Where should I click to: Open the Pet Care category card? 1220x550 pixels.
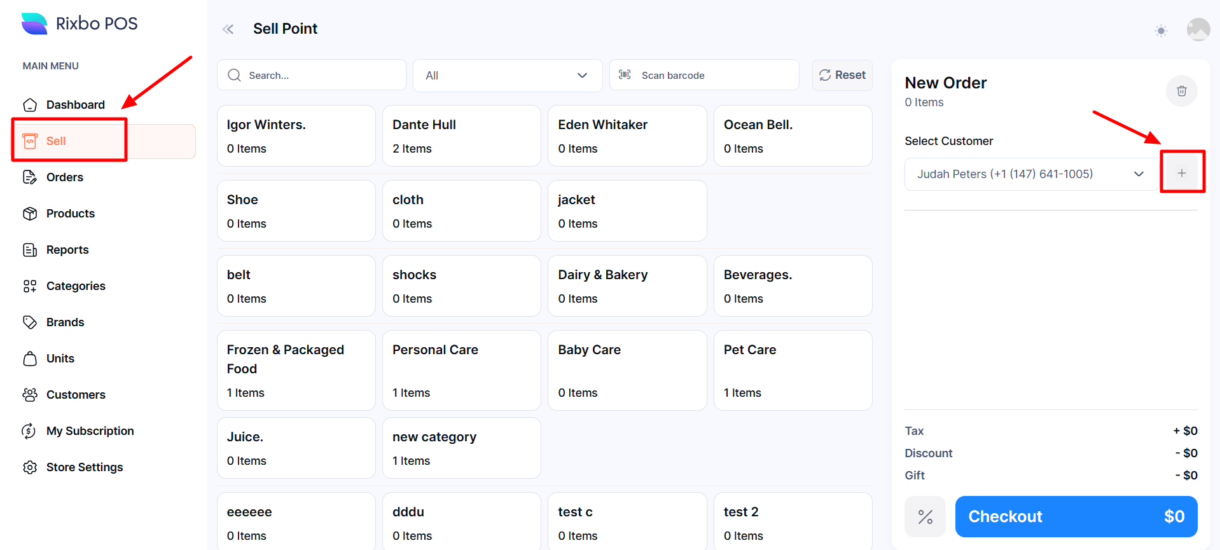[792, 370]
